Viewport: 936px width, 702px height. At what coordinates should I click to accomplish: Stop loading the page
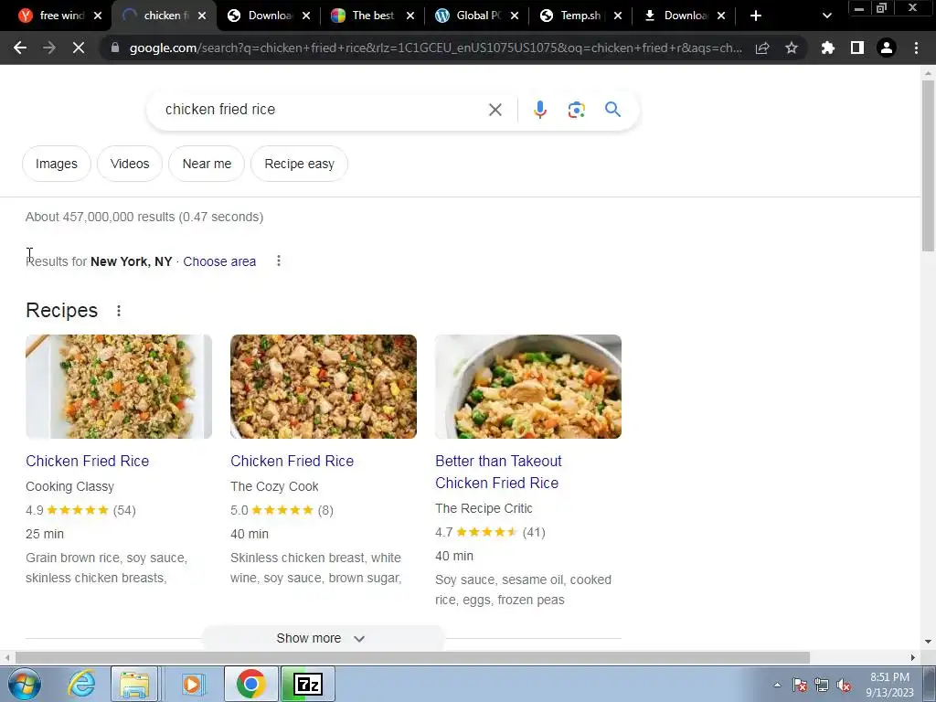click(79, 48)
